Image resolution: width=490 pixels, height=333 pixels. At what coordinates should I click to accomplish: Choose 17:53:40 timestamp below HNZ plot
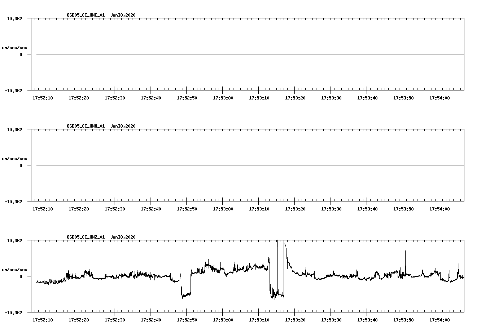367,320
